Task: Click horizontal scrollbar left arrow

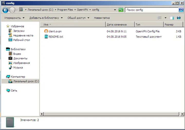Action: [42, 114]
